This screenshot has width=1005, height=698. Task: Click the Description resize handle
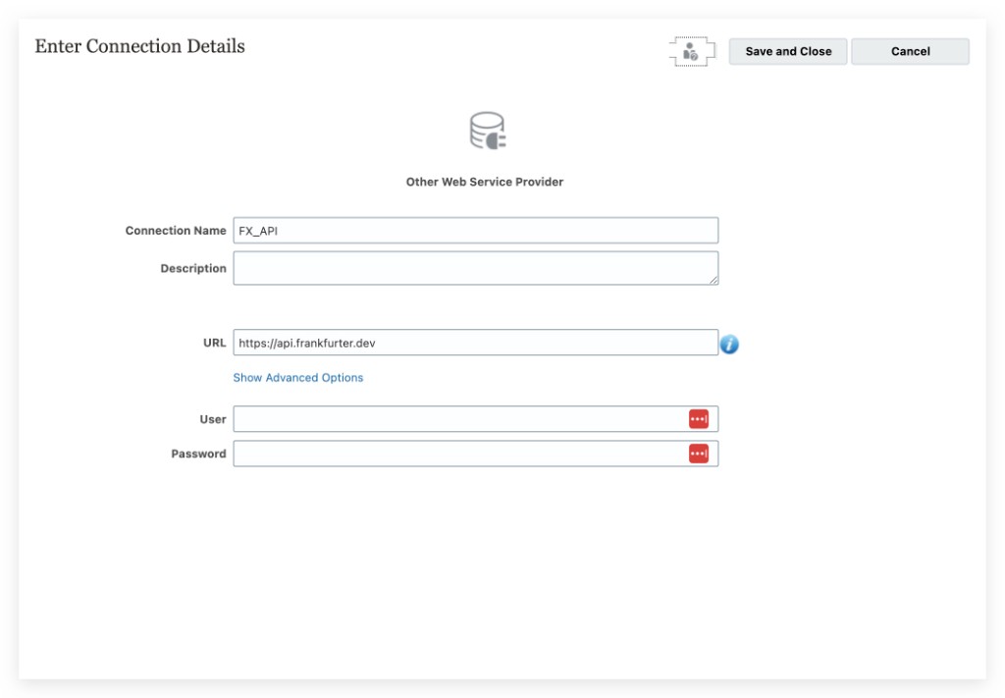point(714,280)
